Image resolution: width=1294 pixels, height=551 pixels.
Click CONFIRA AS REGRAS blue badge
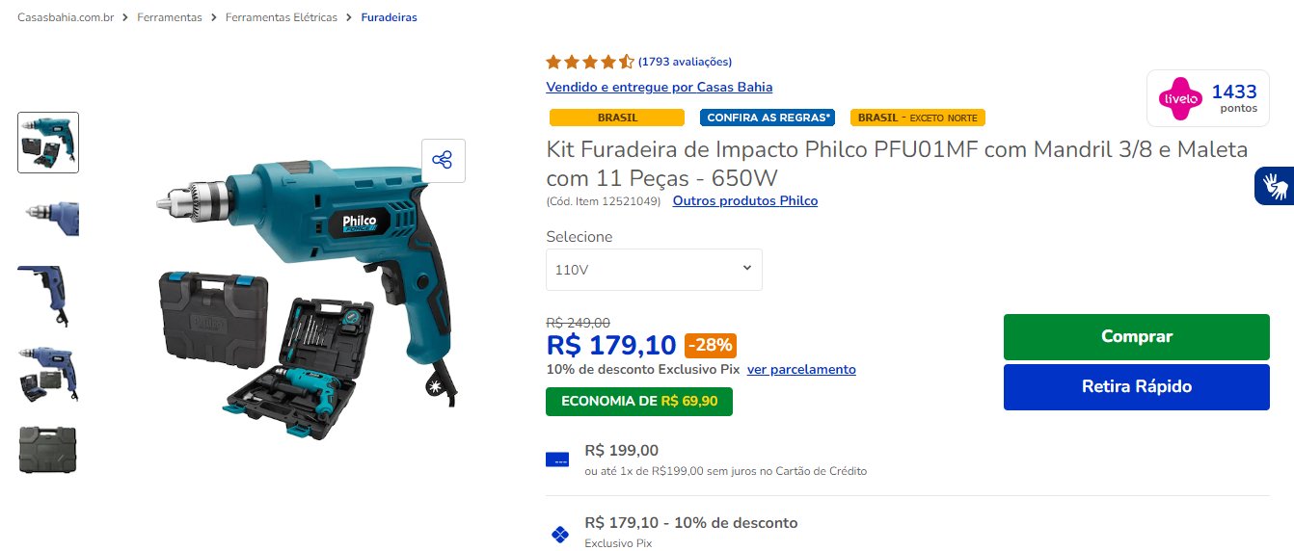[768, 118]
